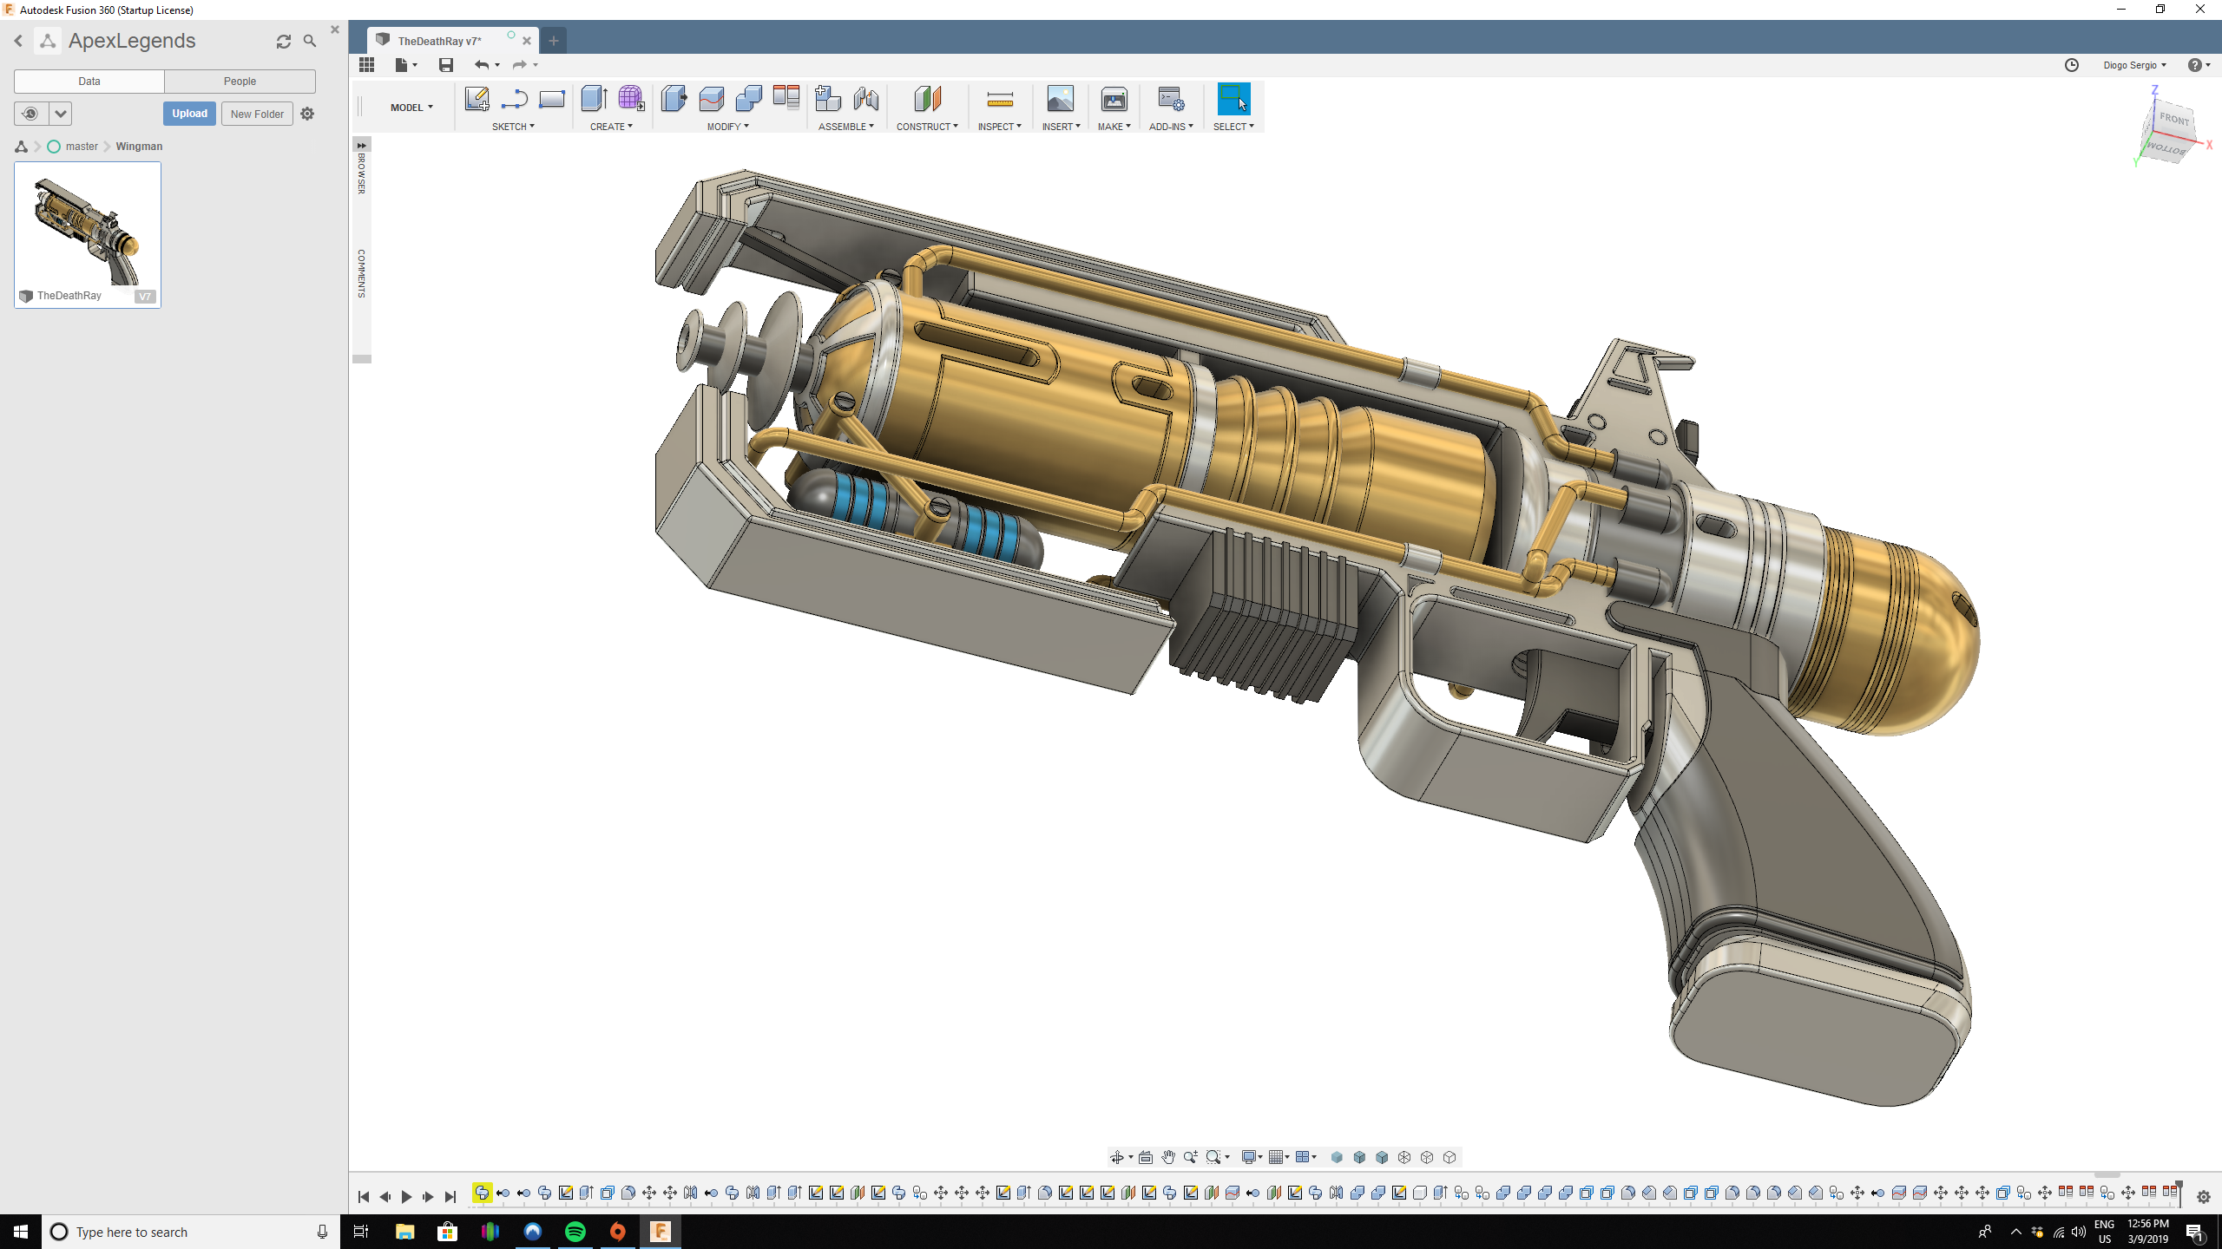The image size is (2222, 1249).
Task: Redo the last undone action
Action: pos(519,65)
